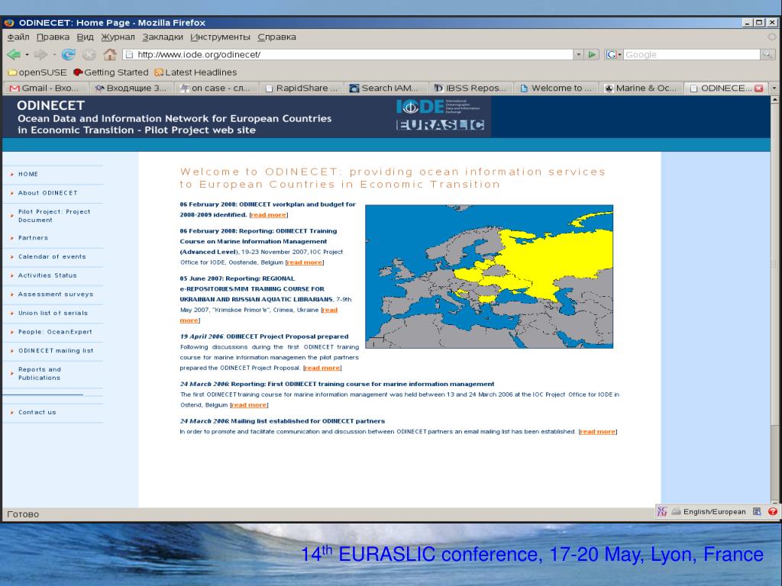Click the green Go arrow beside address bar
The width and height of the screenshot is (782, 586).
[x=592, y=54]
